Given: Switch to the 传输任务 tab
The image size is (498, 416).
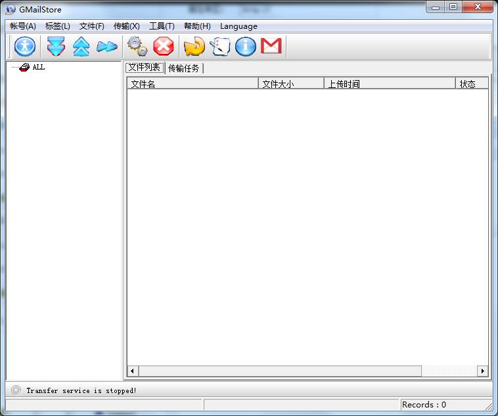Looking at the screenshot, I should (184, 68).
